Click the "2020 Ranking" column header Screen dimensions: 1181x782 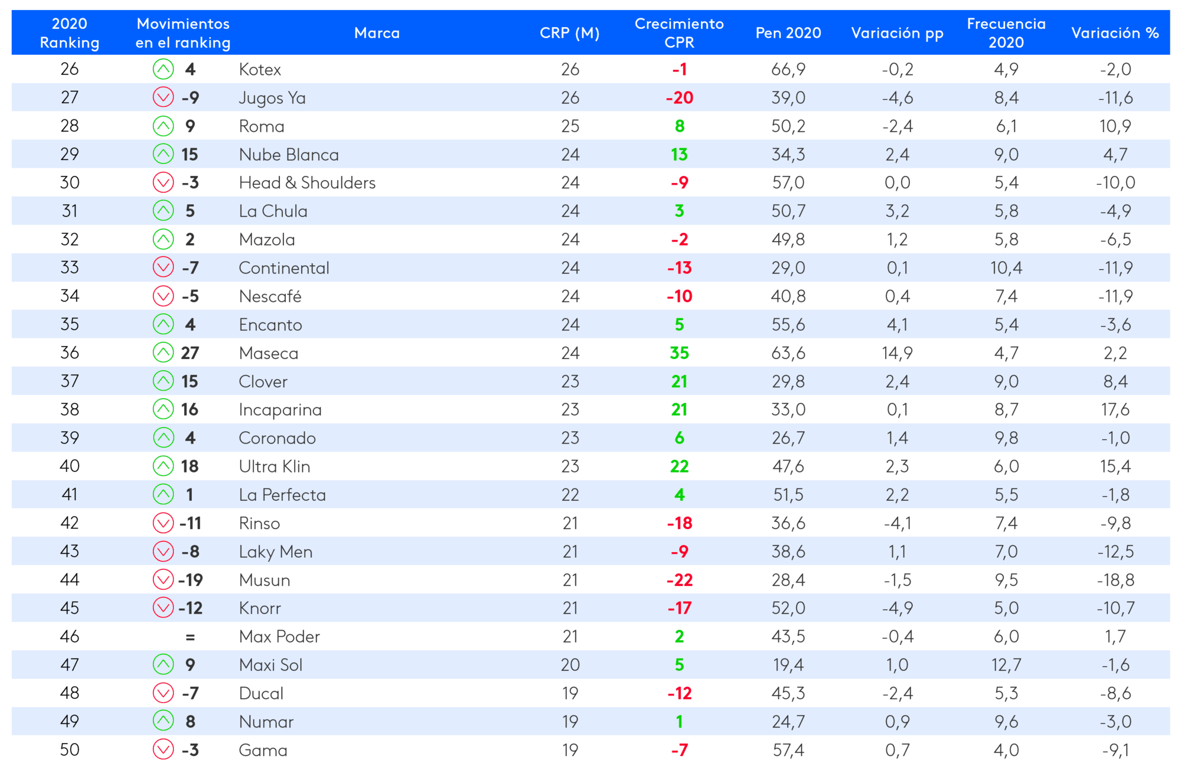(70, 33)
